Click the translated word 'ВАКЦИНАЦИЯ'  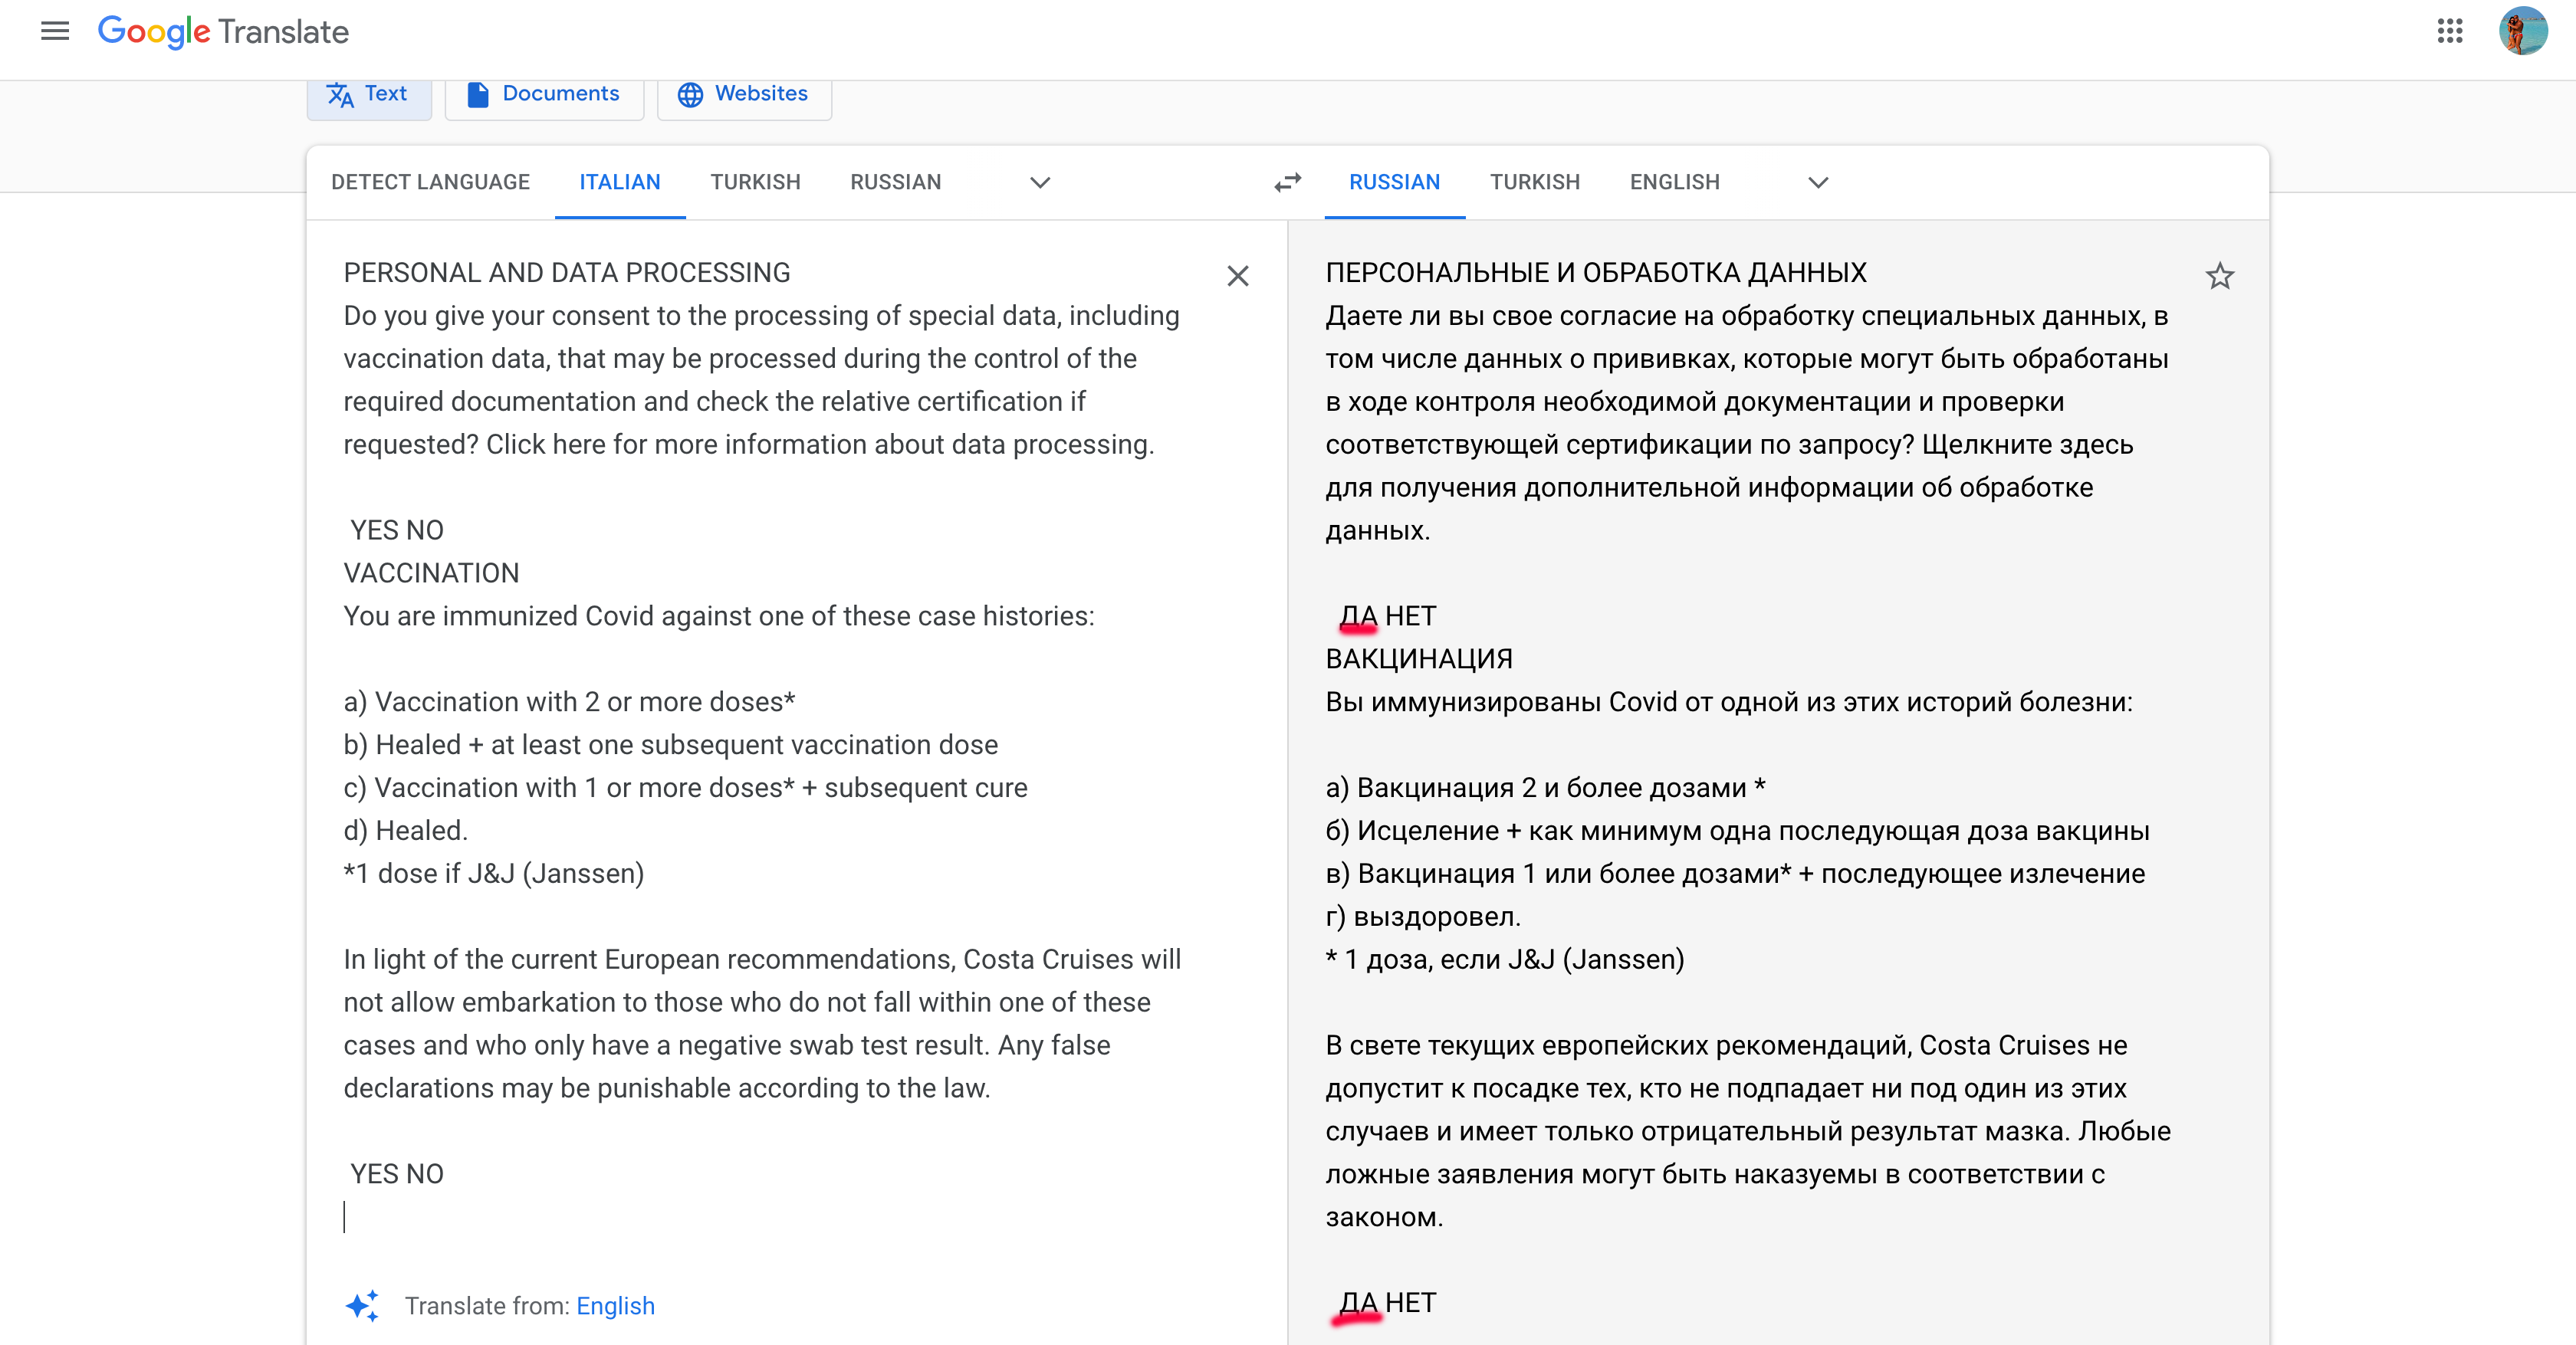coord(1419,660)
